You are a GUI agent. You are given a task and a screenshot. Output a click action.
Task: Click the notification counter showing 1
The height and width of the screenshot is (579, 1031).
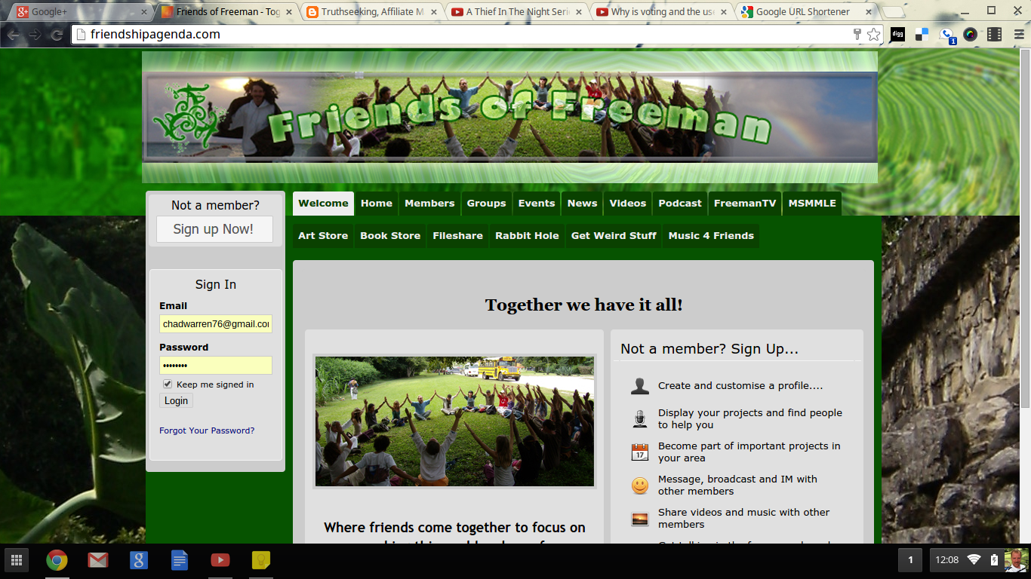pyautogui.click(x=910, y=560)
